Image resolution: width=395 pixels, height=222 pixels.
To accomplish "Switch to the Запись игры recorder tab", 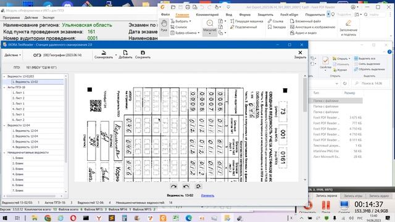I will [x=353, y=195].
